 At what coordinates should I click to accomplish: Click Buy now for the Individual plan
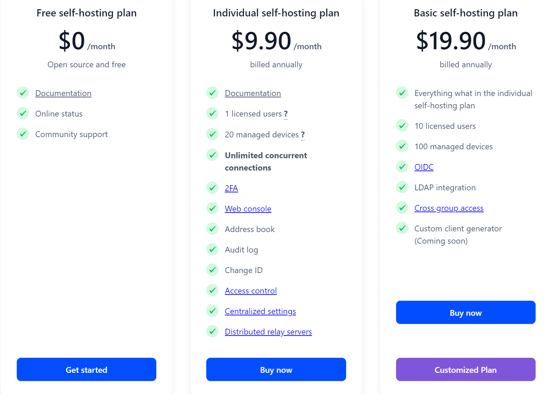(x=276, y=369)
